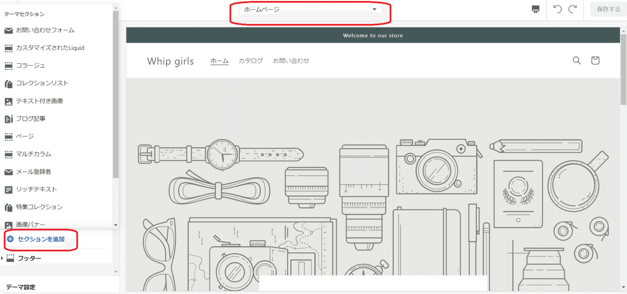Screen dimensions: 627x294
Task: Click the envelope icon beside メール登録者
Action: [x=8, y=172]
